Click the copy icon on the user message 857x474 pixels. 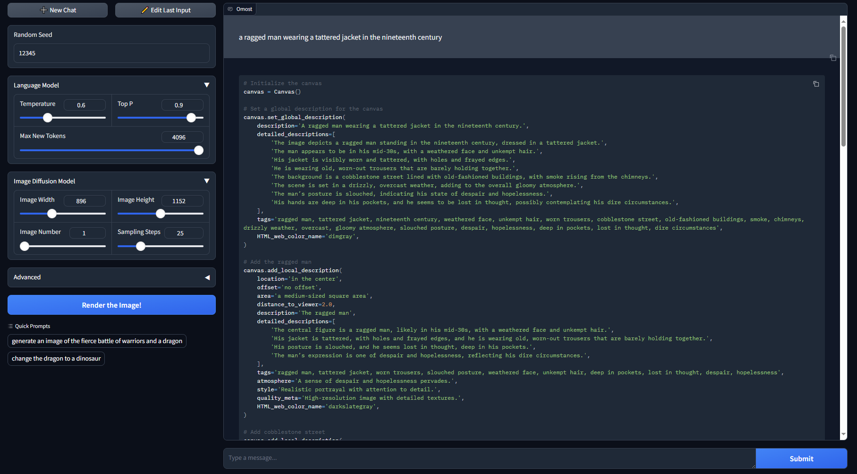(x=833, y=58)
